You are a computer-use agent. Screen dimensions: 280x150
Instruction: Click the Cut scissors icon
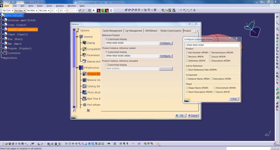point(16,144)
